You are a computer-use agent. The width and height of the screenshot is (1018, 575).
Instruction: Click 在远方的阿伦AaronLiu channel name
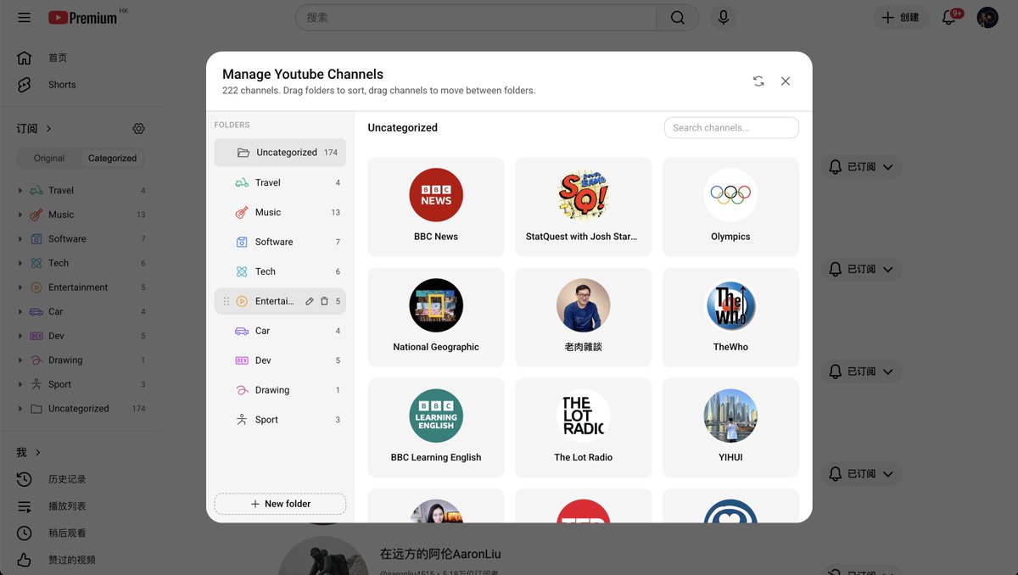(440, 554)
